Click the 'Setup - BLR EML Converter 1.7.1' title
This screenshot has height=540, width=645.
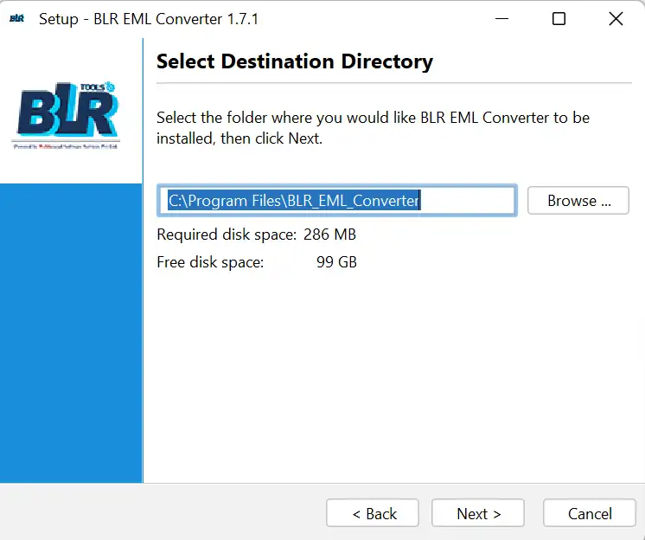(149, 19)
